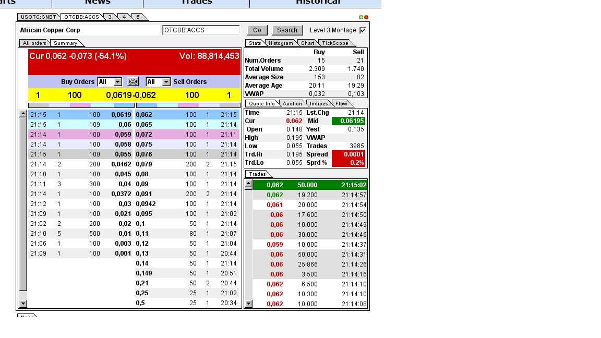
Task: Click the green Mid value 0.06195
Action: click(x=348, y=121)
